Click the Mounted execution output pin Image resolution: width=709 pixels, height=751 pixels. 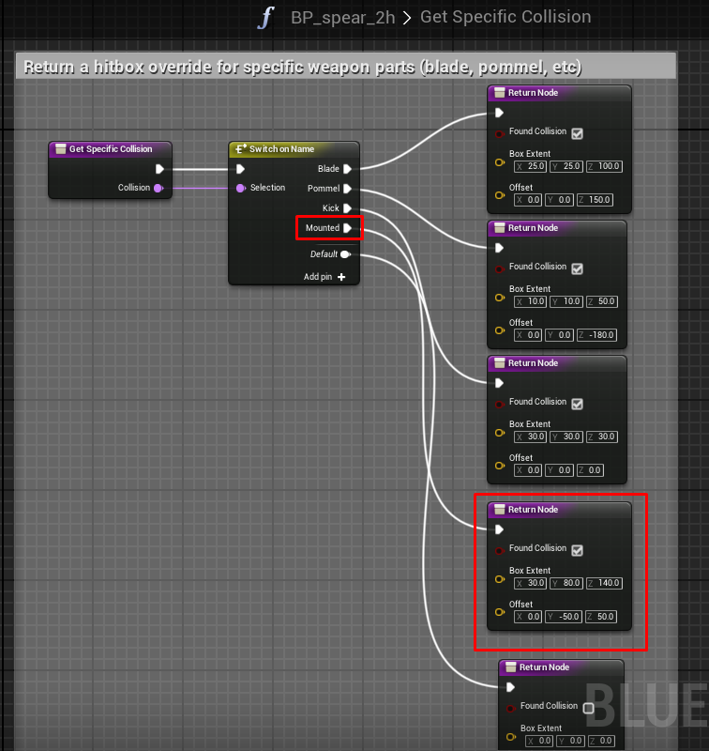pos(347,228)
